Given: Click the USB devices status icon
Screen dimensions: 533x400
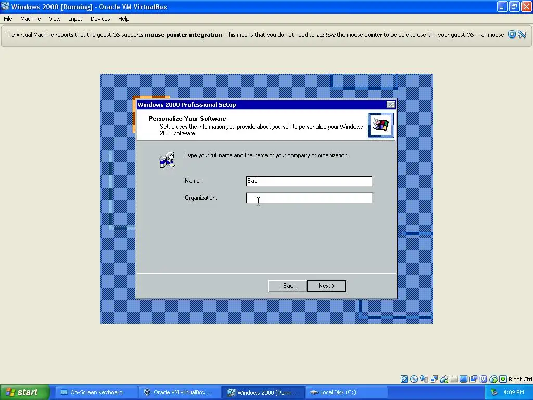Looking at the screenshot, I should click(x=444, y=379).
